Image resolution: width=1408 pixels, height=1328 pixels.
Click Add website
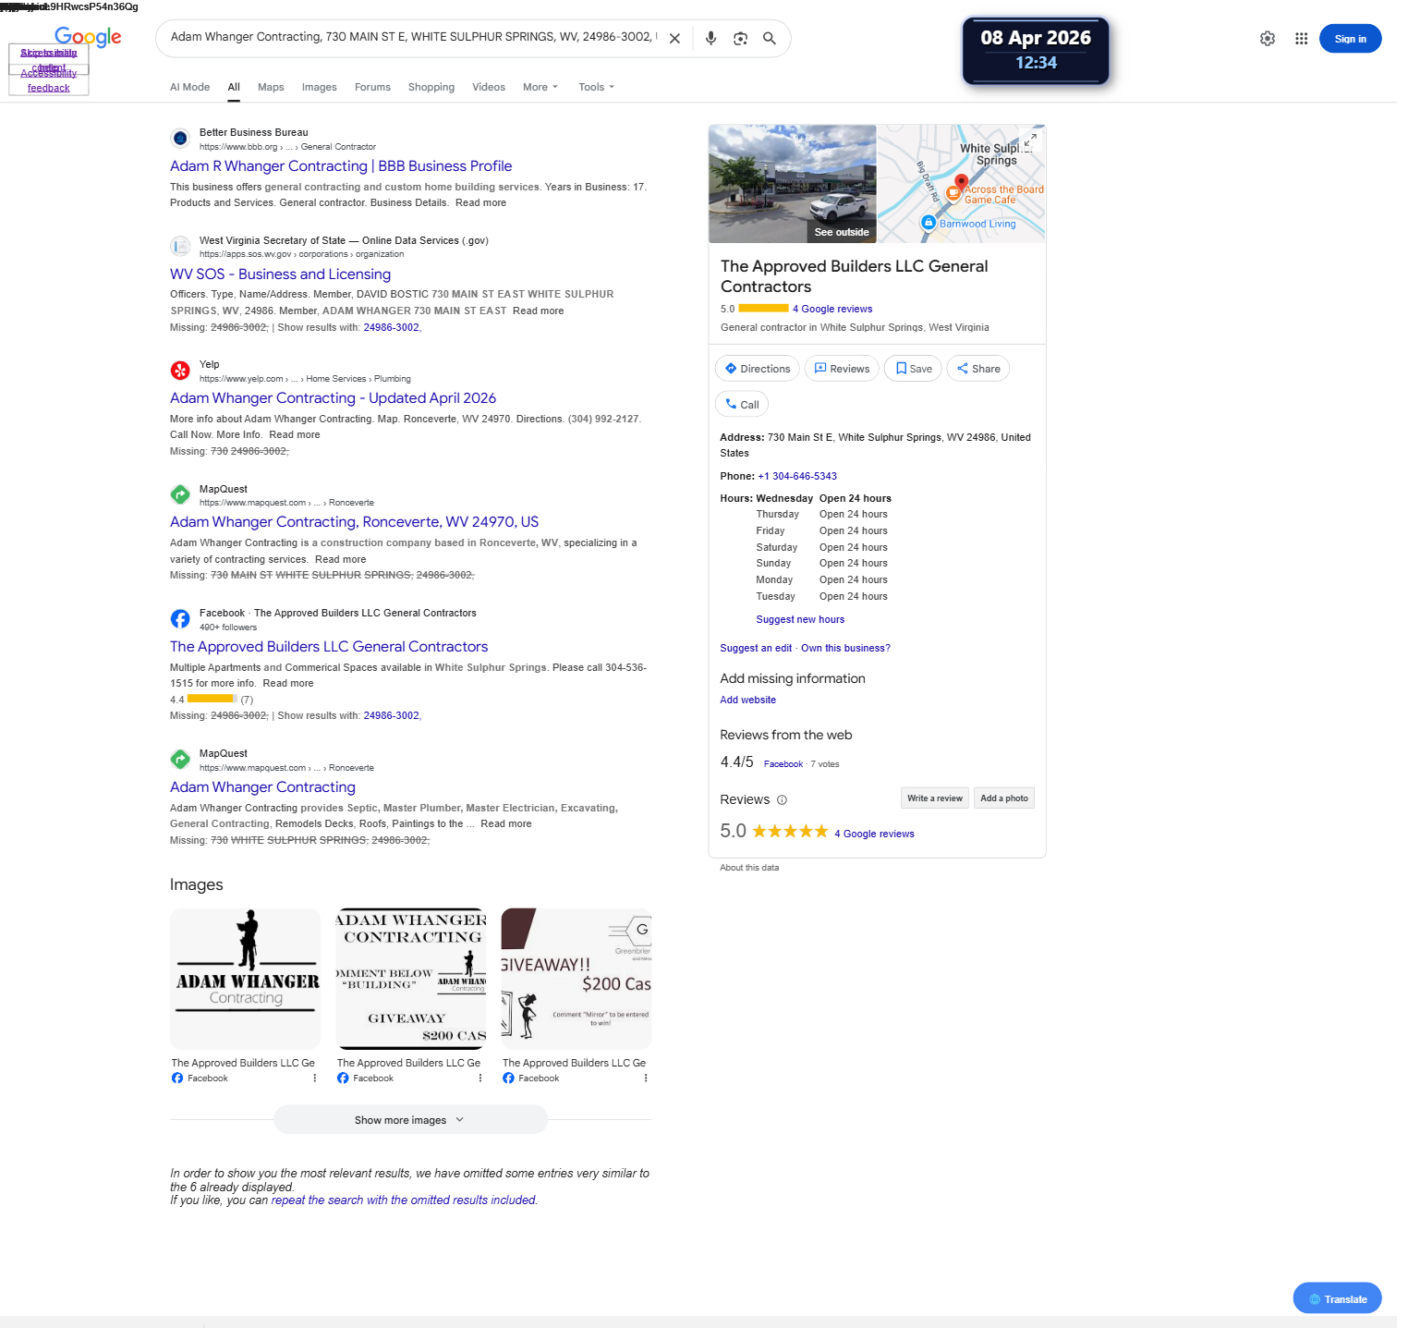coord(747,701)
